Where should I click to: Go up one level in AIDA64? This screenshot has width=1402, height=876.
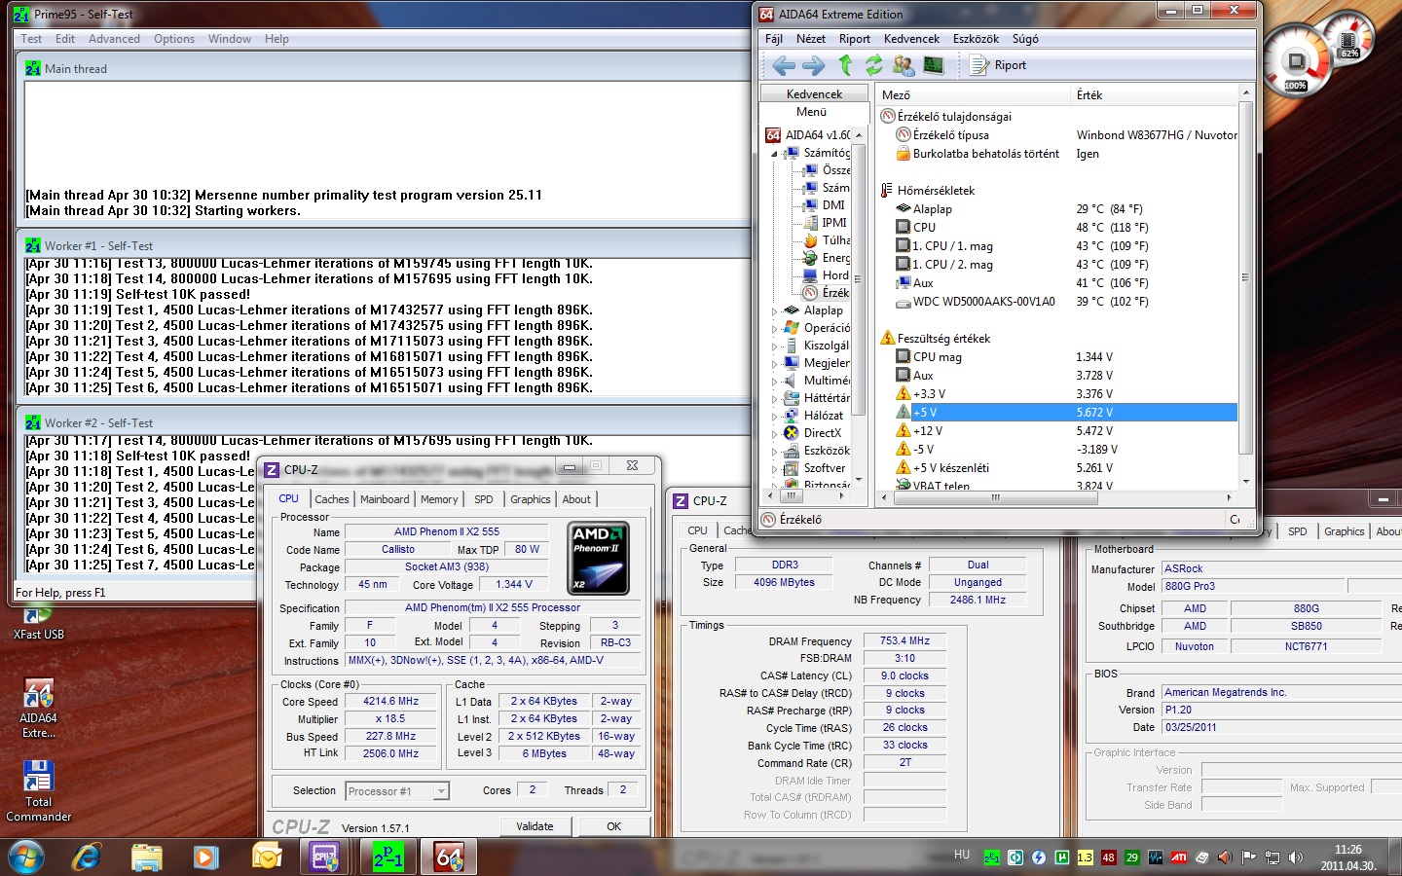[x=845, y=65]
